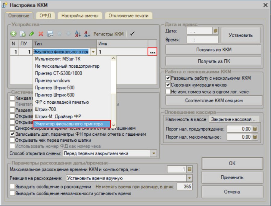The height and width of the screenshot is (206, 271).
Task: Click the 365 days difference field
Action: click(185, 186)
